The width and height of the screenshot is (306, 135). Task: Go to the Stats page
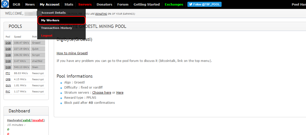[x=69, y=4]
